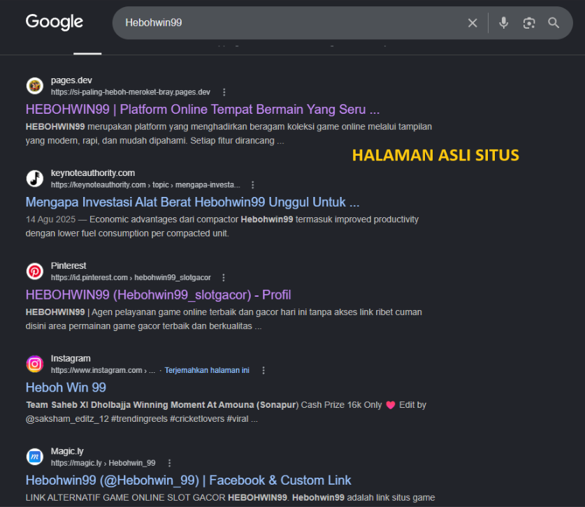Open more options for Magic.ly result
This screenshot has height=507, width=585.
[x=169, y=463]
